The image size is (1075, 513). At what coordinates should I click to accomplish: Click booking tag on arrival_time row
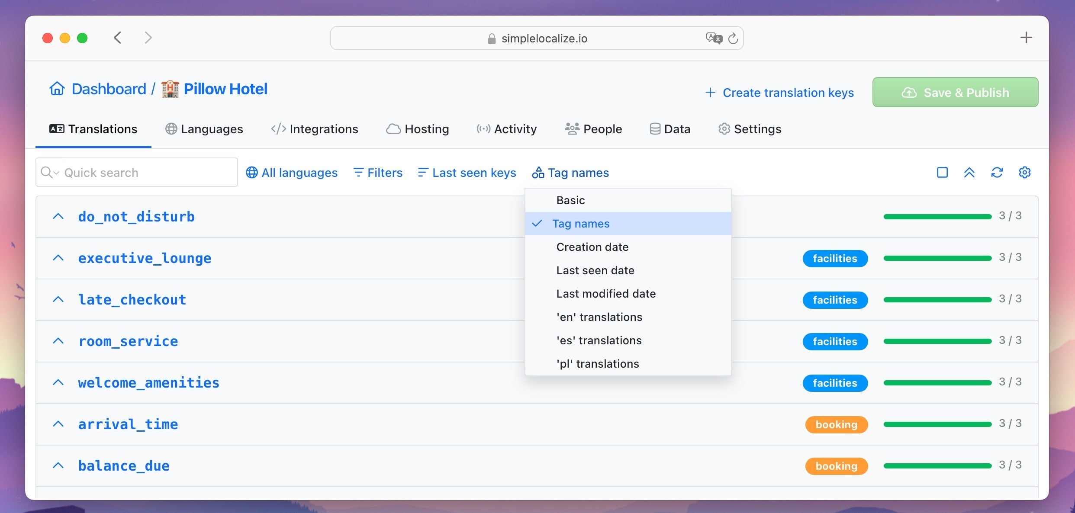click(x=836, y=424)
